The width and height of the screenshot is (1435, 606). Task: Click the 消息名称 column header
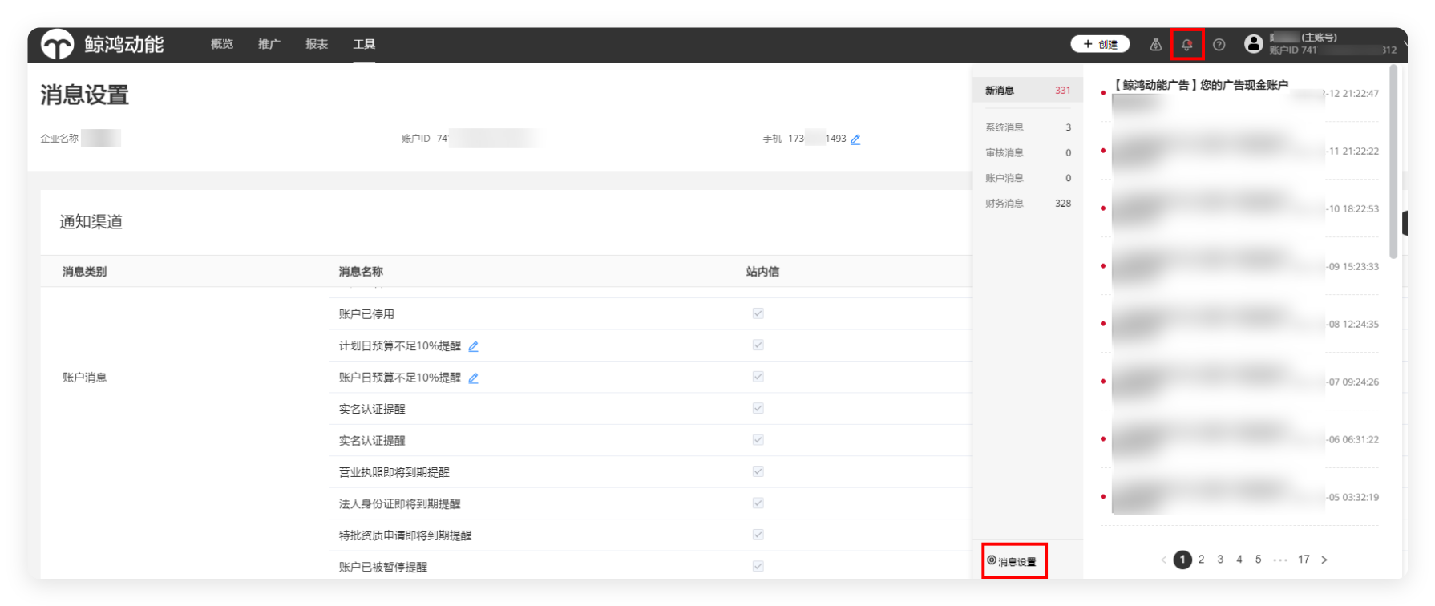(x=361, y=272)
